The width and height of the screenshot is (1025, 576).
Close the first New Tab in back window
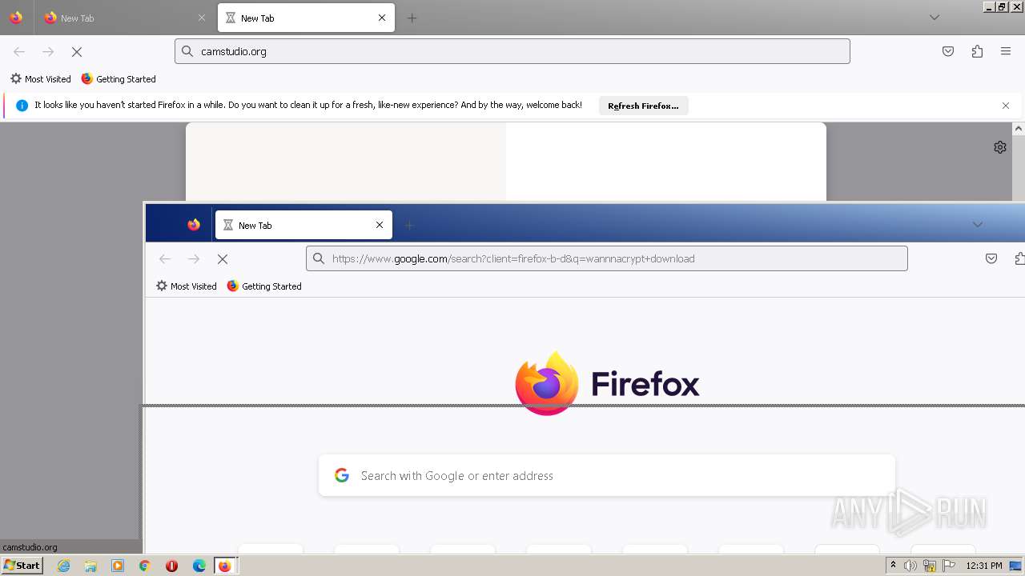[201, 18]
